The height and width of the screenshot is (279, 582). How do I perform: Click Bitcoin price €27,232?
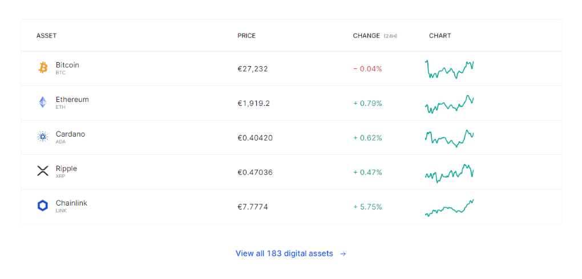(x=253, y=68)
